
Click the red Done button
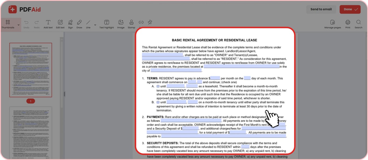[x=350, y=9]
